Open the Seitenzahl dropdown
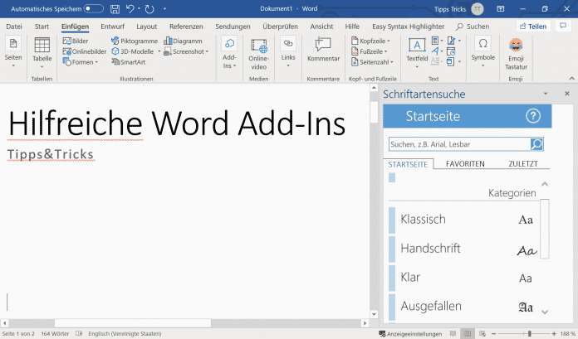 click(370, 62)
